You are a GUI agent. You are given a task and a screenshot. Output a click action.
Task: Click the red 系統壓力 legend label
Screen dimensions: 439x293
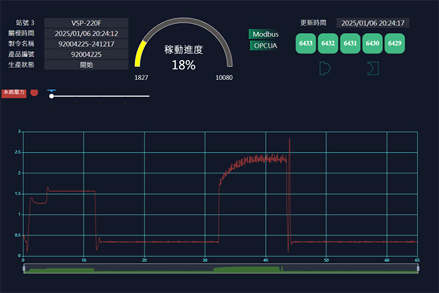pyautogui.click(x=12, y=93)
